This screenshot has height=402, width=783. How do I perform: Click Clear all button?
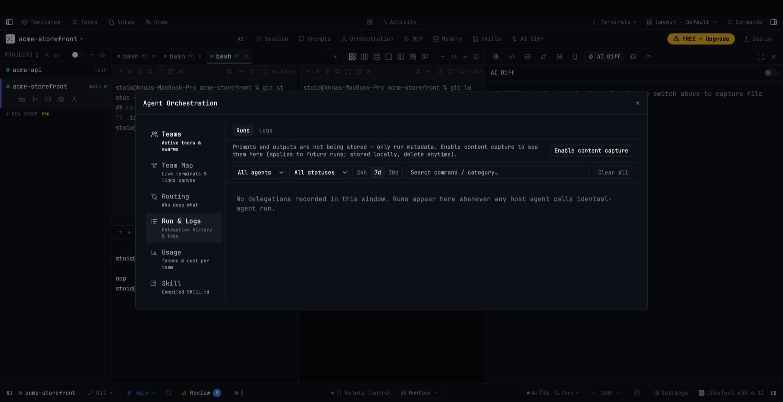[613, 173]
